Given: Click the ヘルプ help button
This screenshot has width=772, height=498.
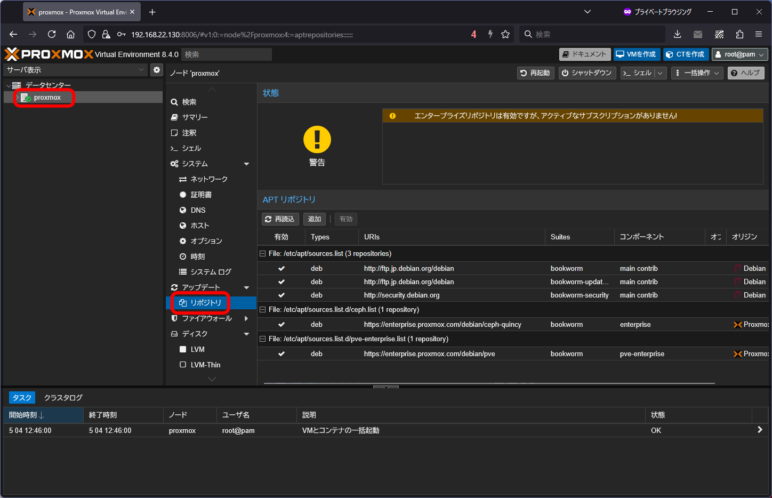Looking at the screenshot, I should point(746,73).
